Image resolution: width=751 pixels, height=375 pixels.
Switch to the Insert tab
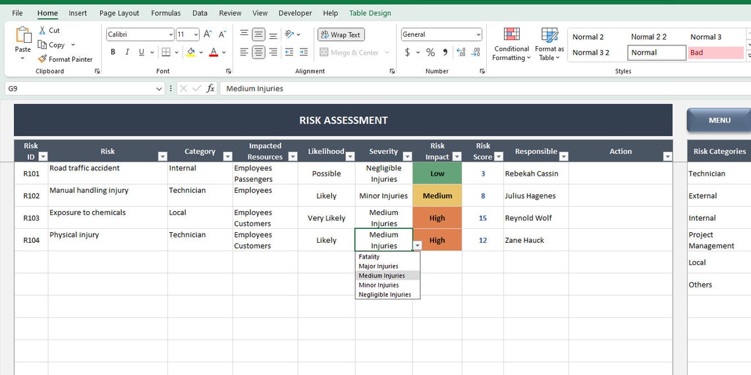click(78, 13)
